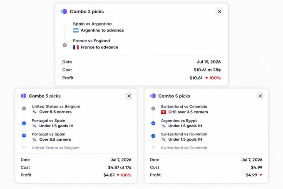The height and width of the screenshot is (189, 283).
Task: Close the Combo 2 picks card
Action: [219, 12]
